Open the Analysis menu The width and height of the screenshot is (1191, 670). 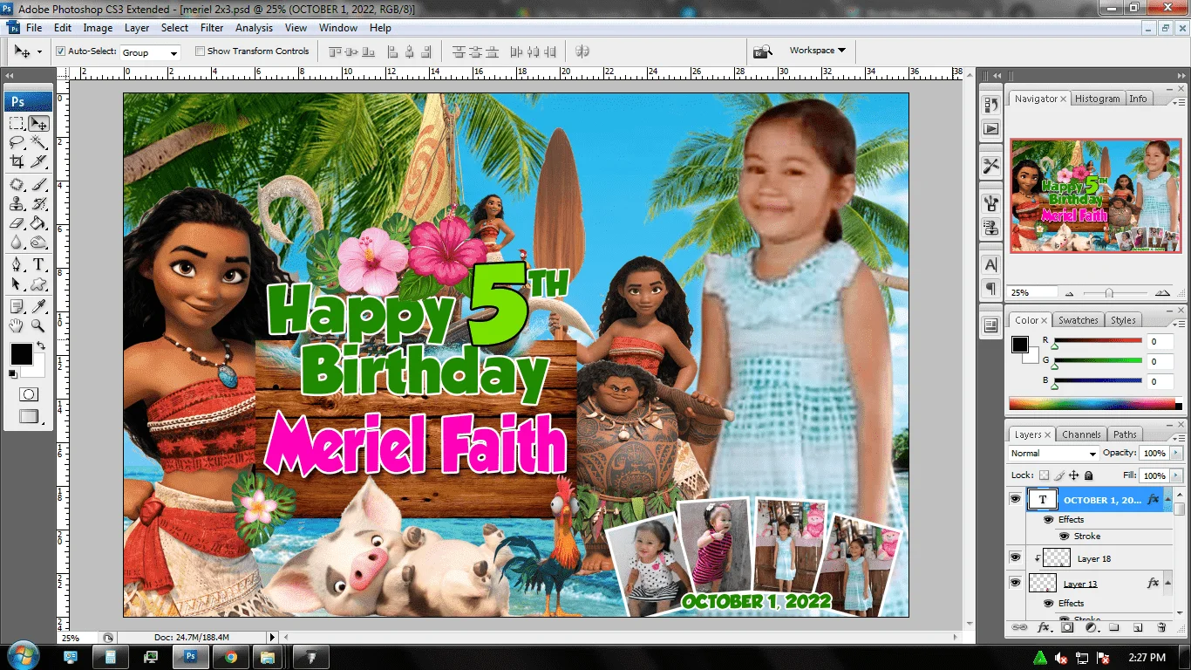point(254,28)
